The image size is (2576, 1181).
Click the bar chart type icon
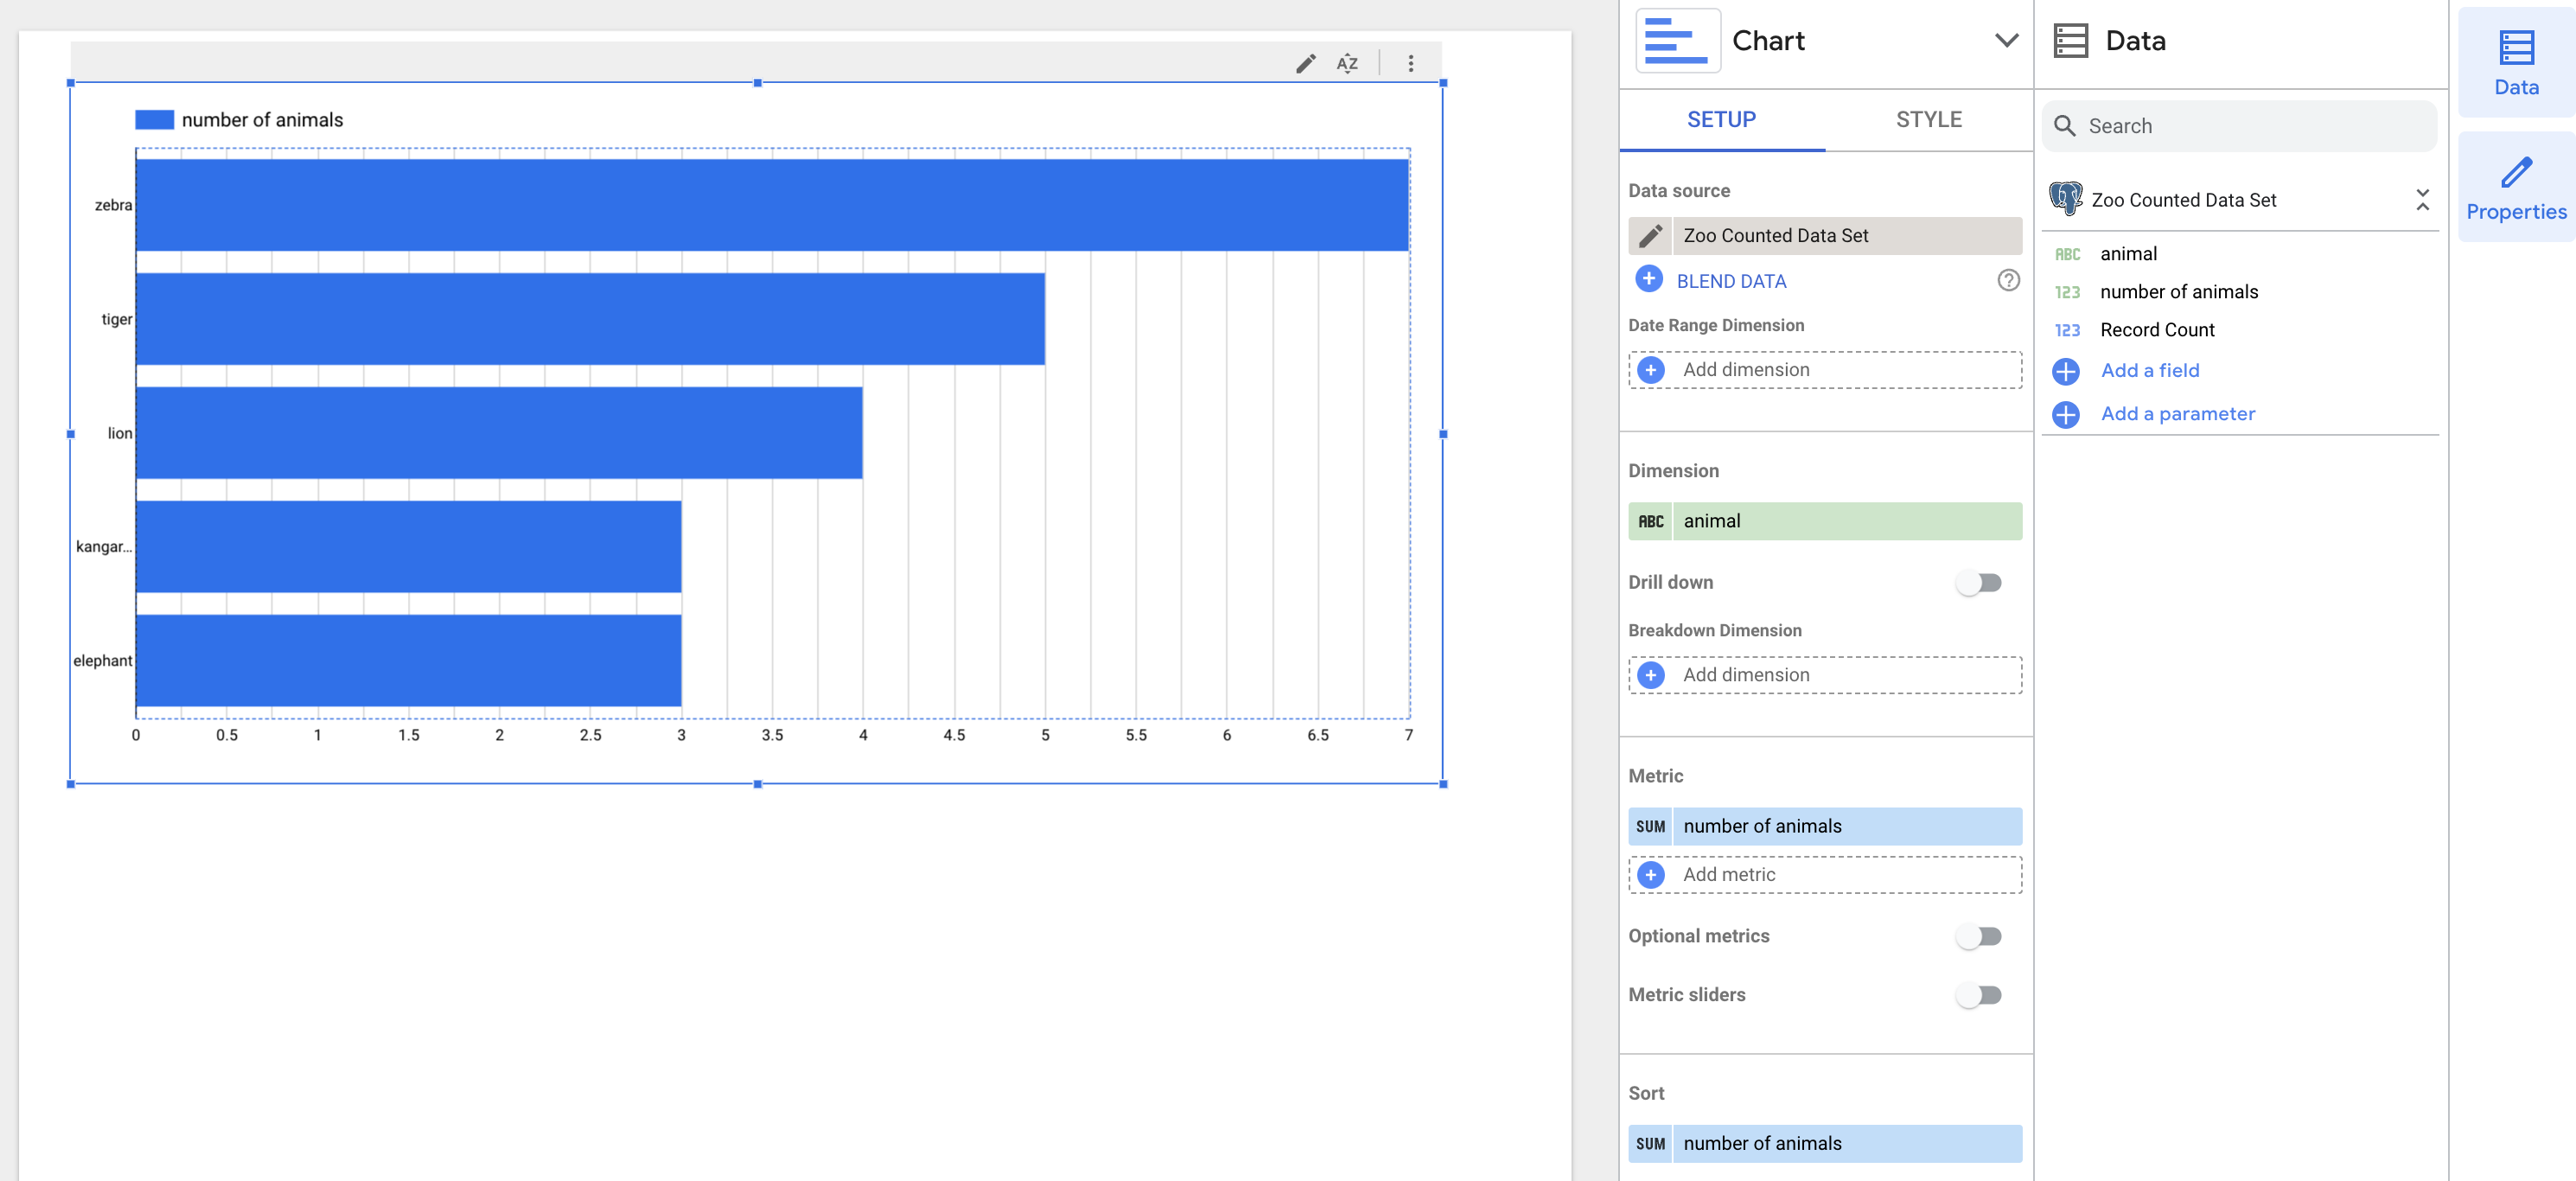pos(1677,41)
